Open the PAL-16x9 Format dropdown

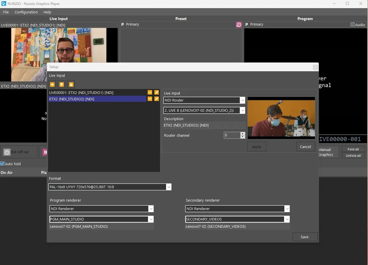tap(168, 187)
